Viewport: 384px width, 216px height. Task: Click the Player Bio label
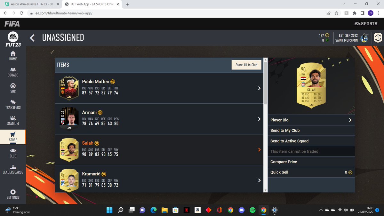[279, 120]
